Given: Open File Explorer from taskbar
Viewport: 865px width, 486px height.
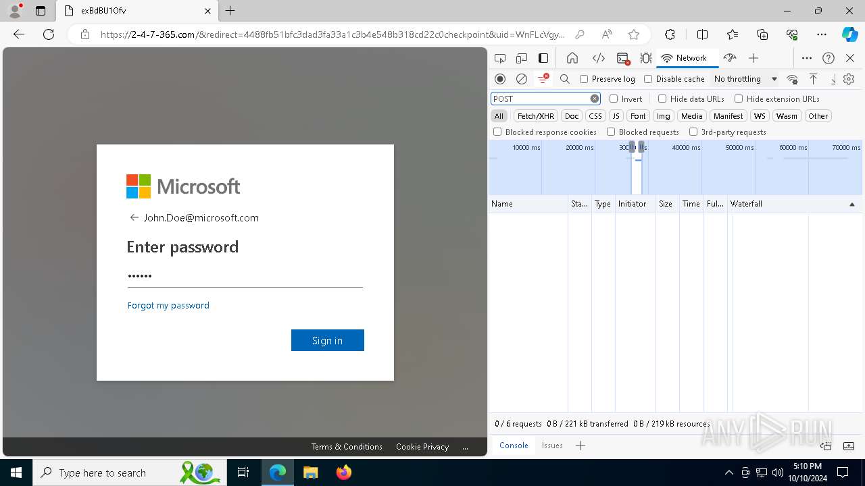Looking at the screenshot, I should pyautogui.click(x=310, y=473).
